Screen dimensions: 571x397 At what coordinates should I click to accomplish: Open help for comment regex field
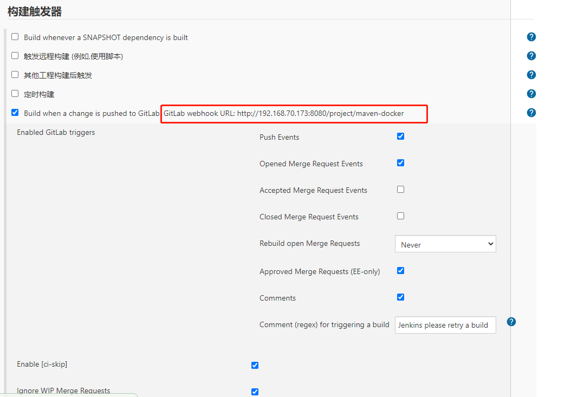[x=511, y=322]
